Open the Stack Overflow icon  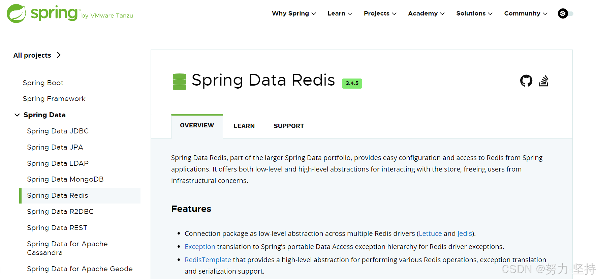tap(544, 81)
